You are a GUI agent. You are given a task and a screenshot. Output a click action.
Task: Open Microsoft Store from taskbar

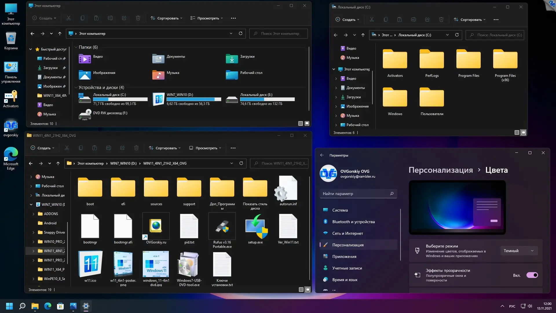click(x=60, y=306)
